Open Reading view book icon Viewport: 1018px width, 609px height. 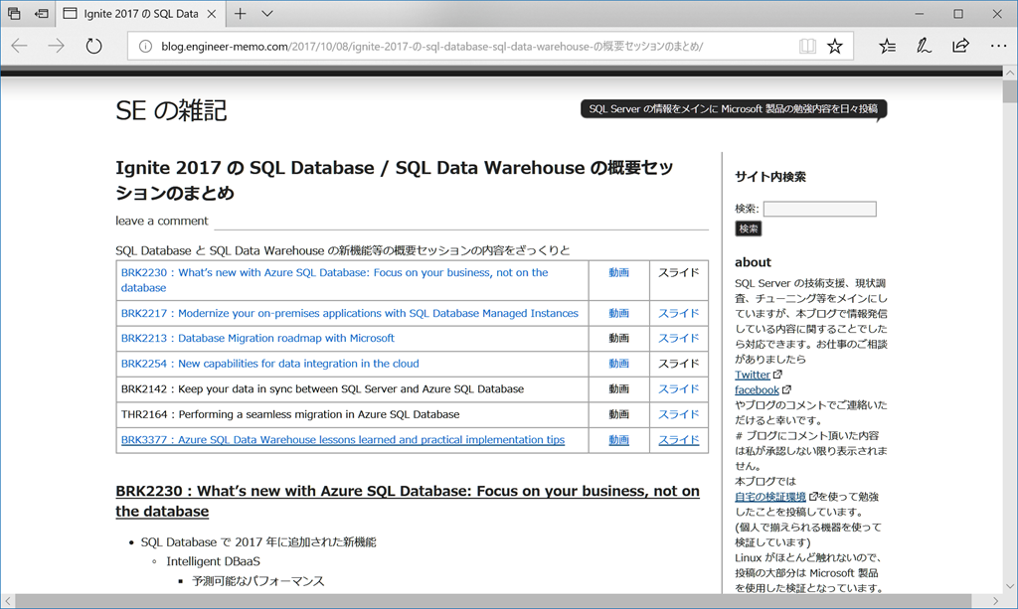click(x=807, y=46)
